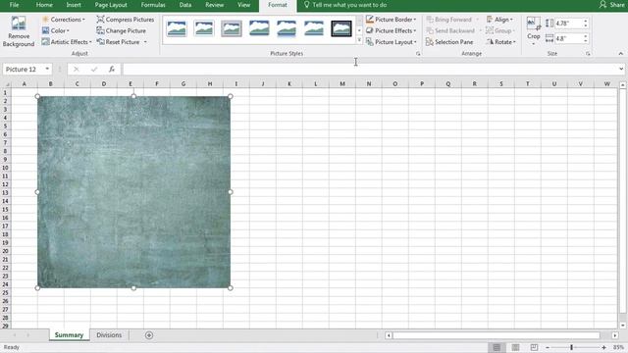Image resolution: width=628 pixels, height=353 pixels.
Task: Apply the sixth picture style thumbnail
Action: tap(314, 28)
